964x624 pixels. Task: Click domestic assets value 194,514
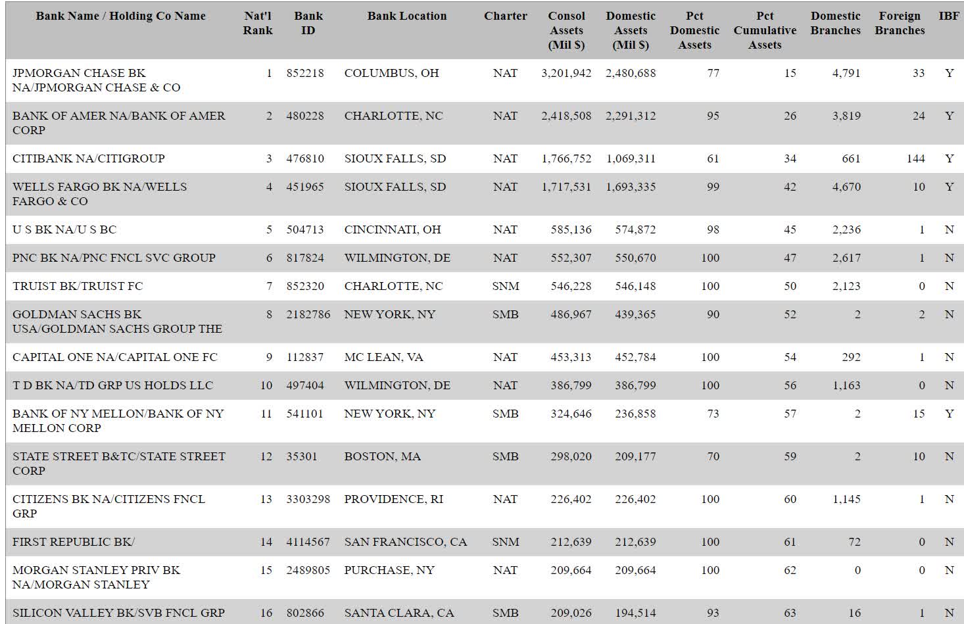pyautogui.click(x=635, y=613)
